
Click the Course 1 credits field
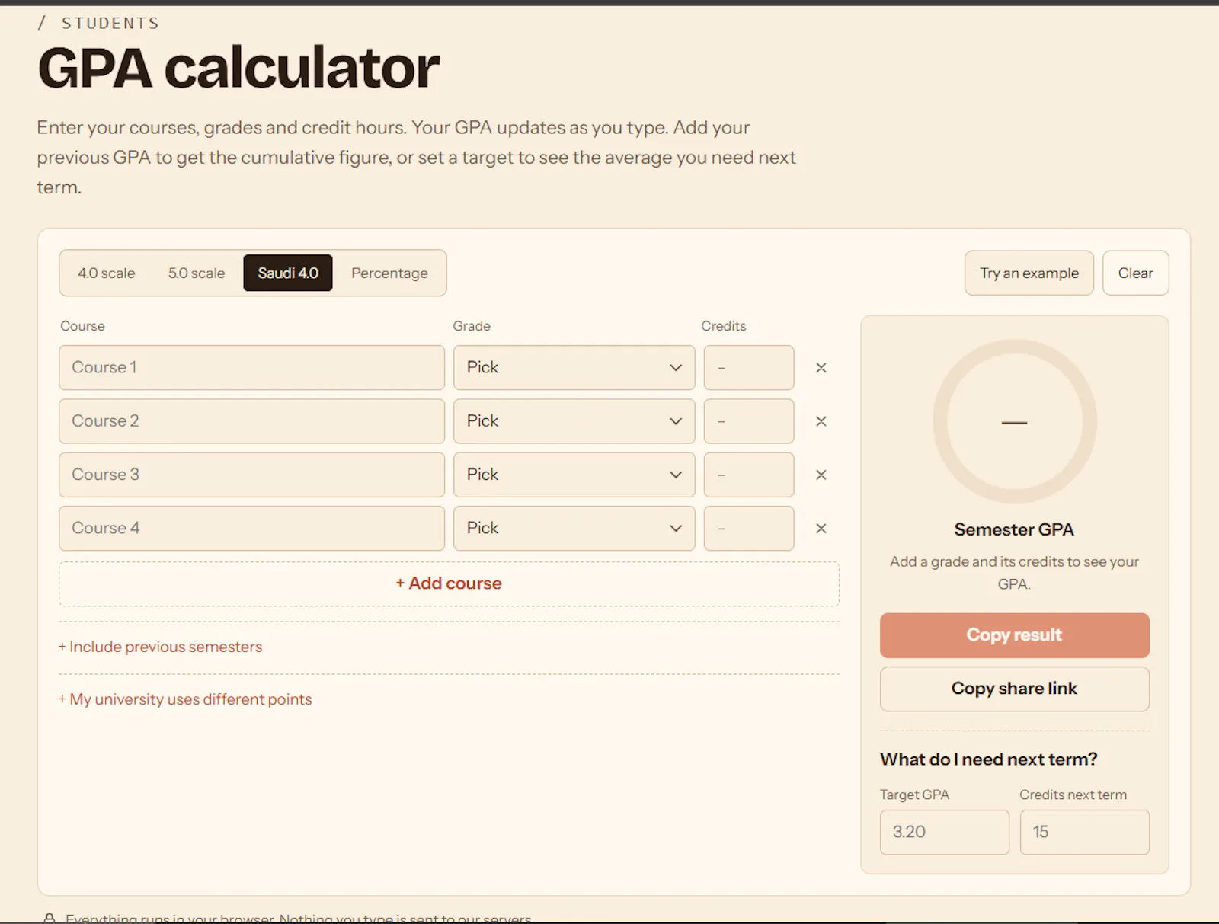click(749, 368)
